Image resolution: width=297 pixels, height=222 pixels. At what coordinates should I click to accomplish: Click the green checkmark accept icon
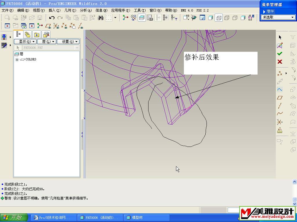[280, 53]
